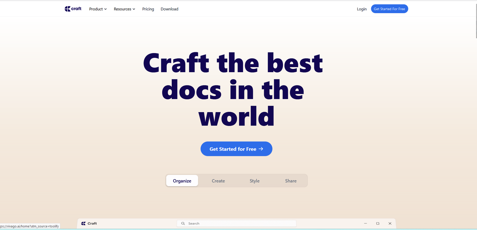Maximize the Craft preview window

(378, 223)
